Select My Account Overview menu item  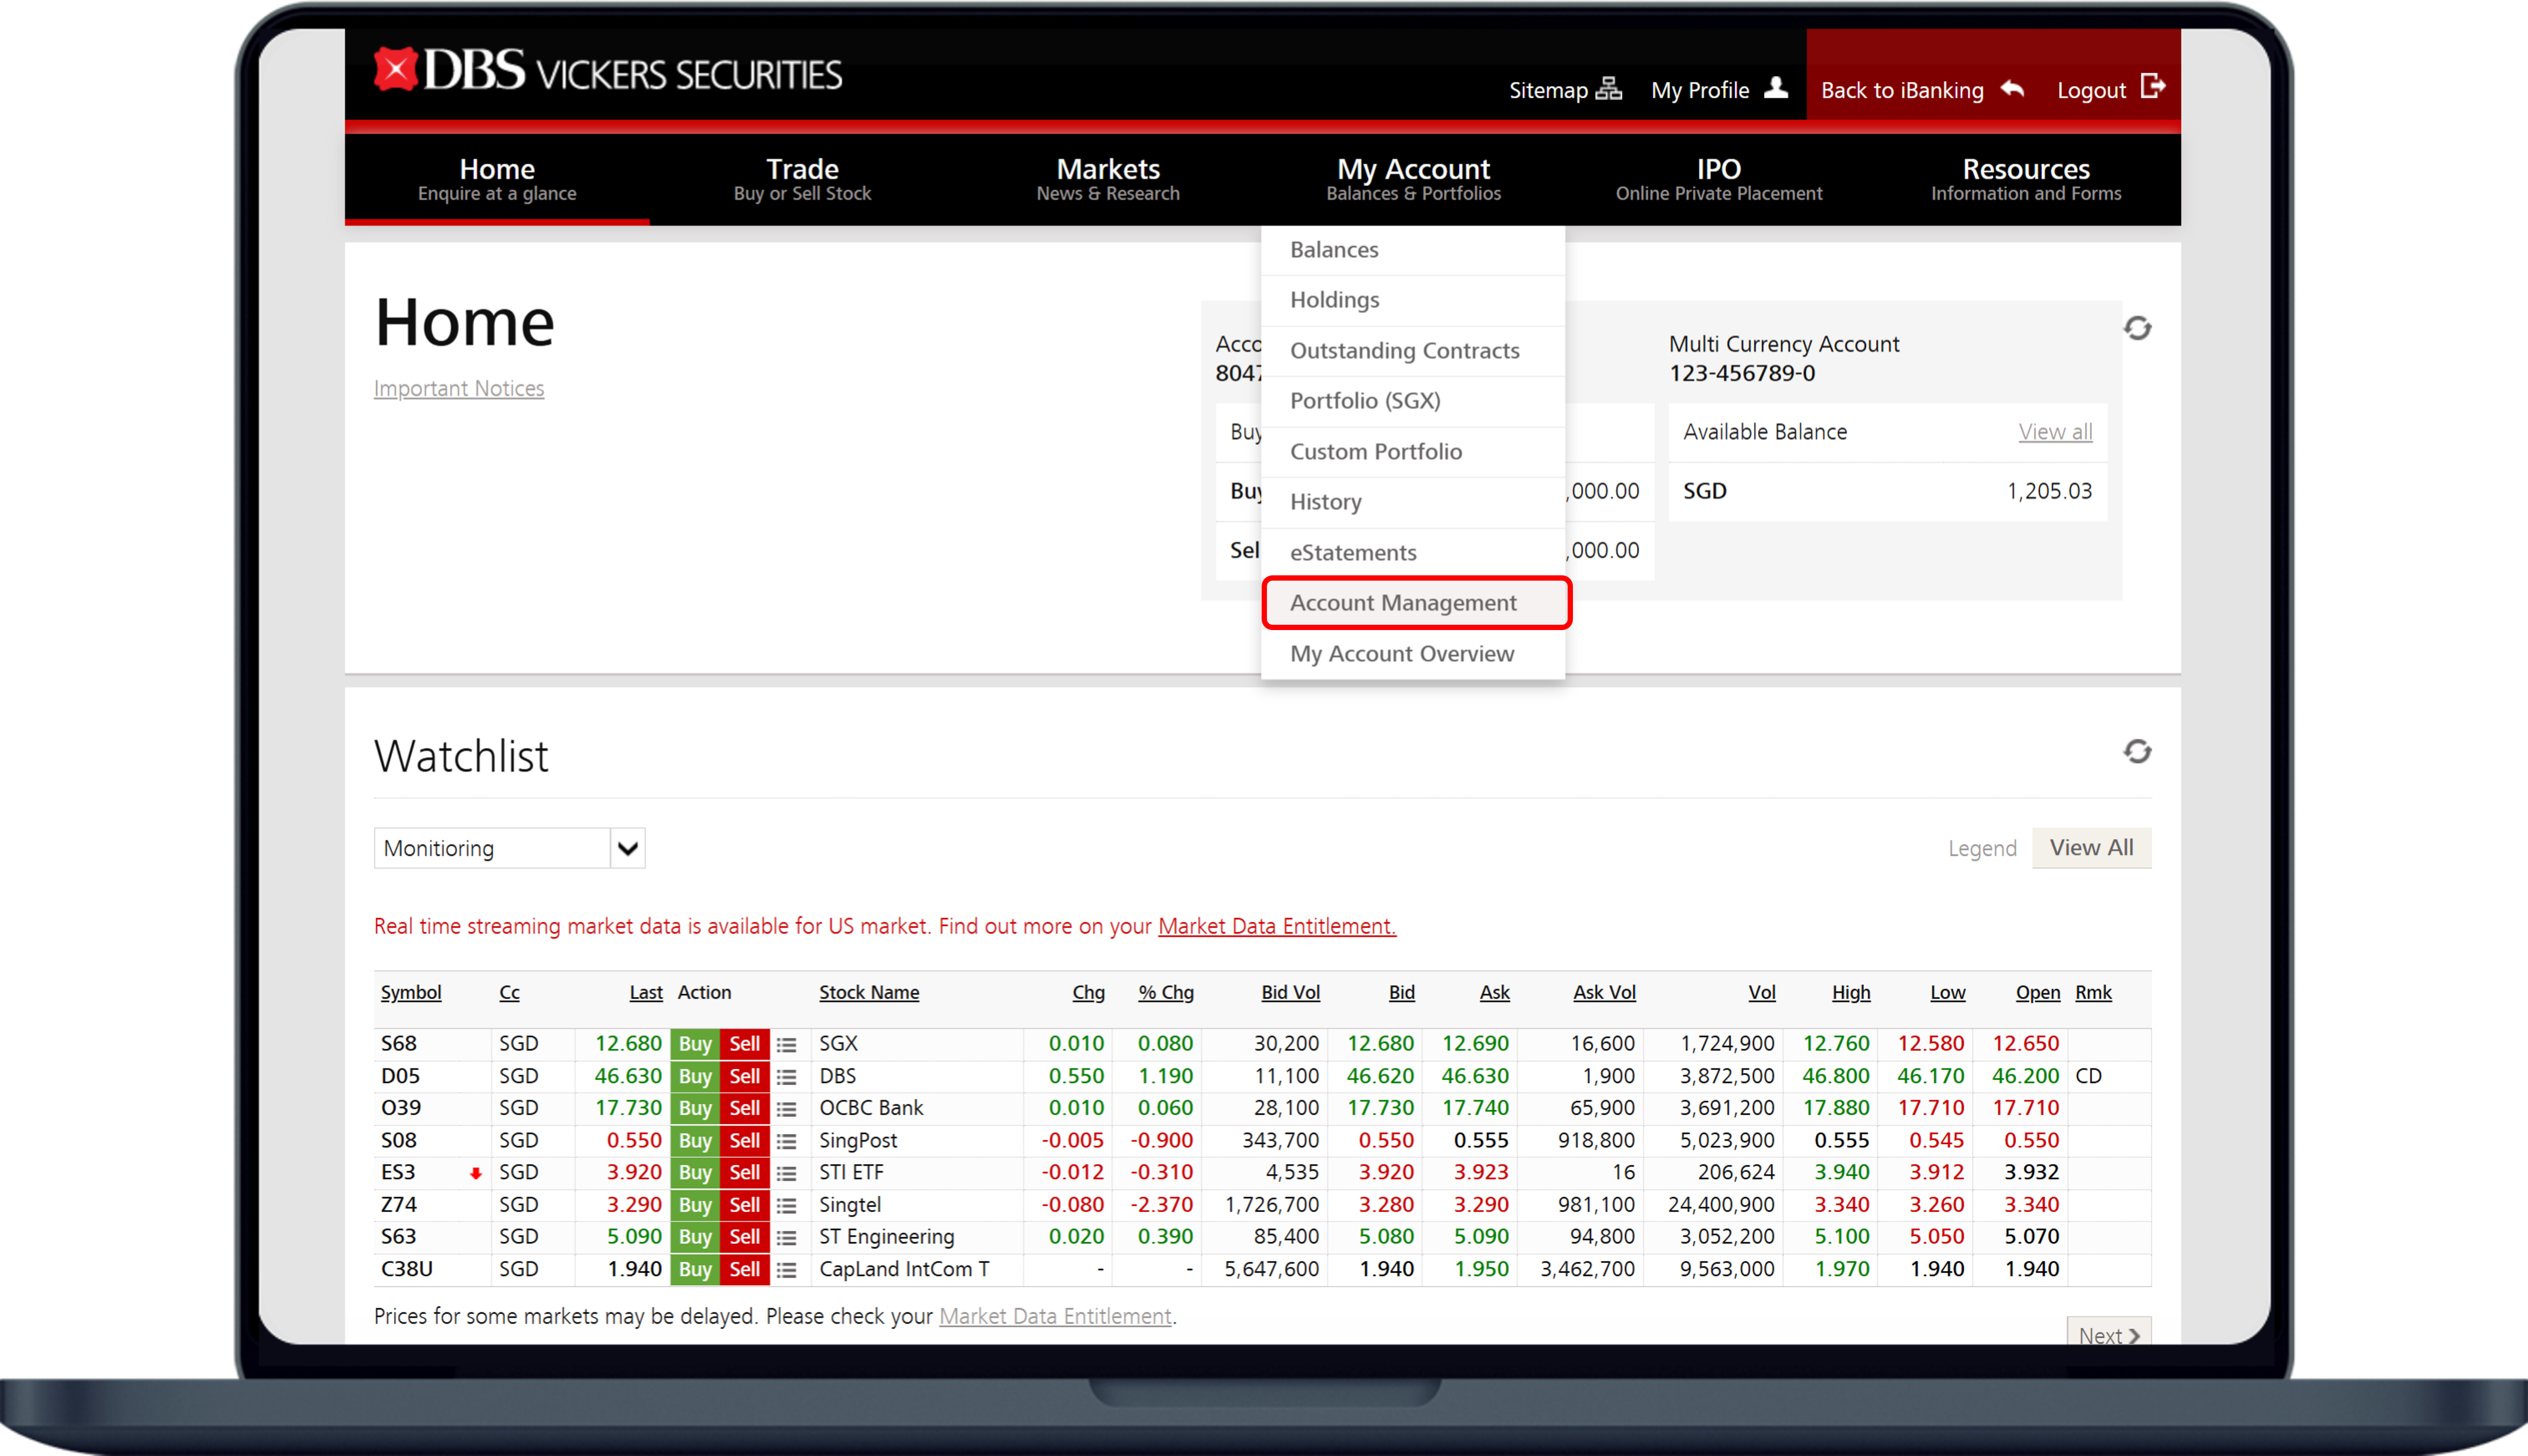click(x=1413, y=654)
